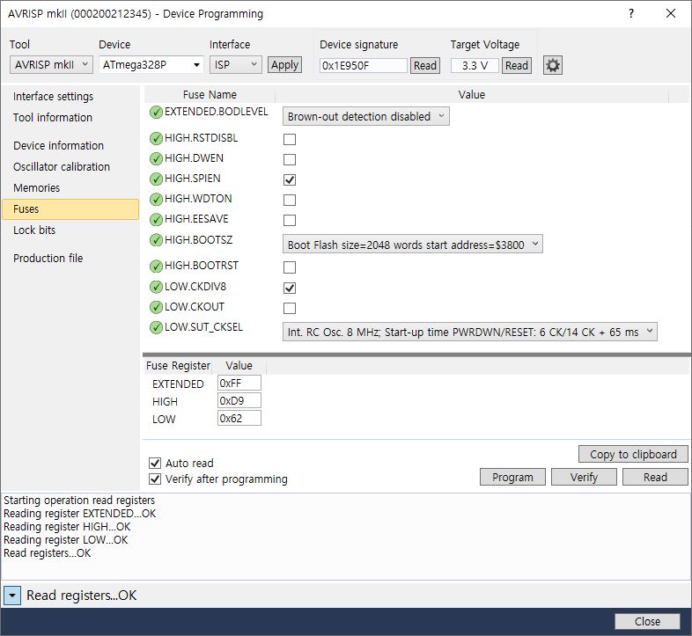Click log line Reading register EXTENDED...OK

(x=80, y=514)
